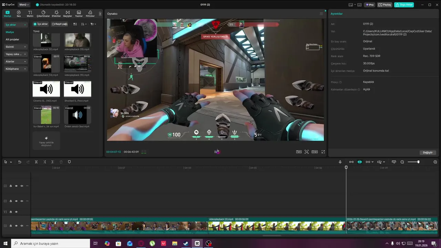Open Windows taskbar search box
This screenshot has width=441, height=248.
click(50, 244)
